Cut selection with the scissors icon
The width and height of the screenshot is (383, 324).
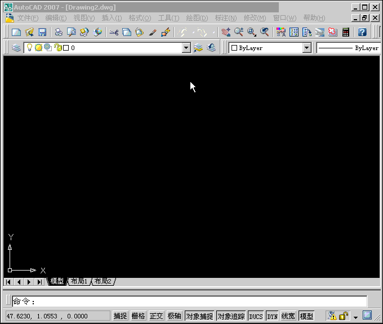(114, 32)
